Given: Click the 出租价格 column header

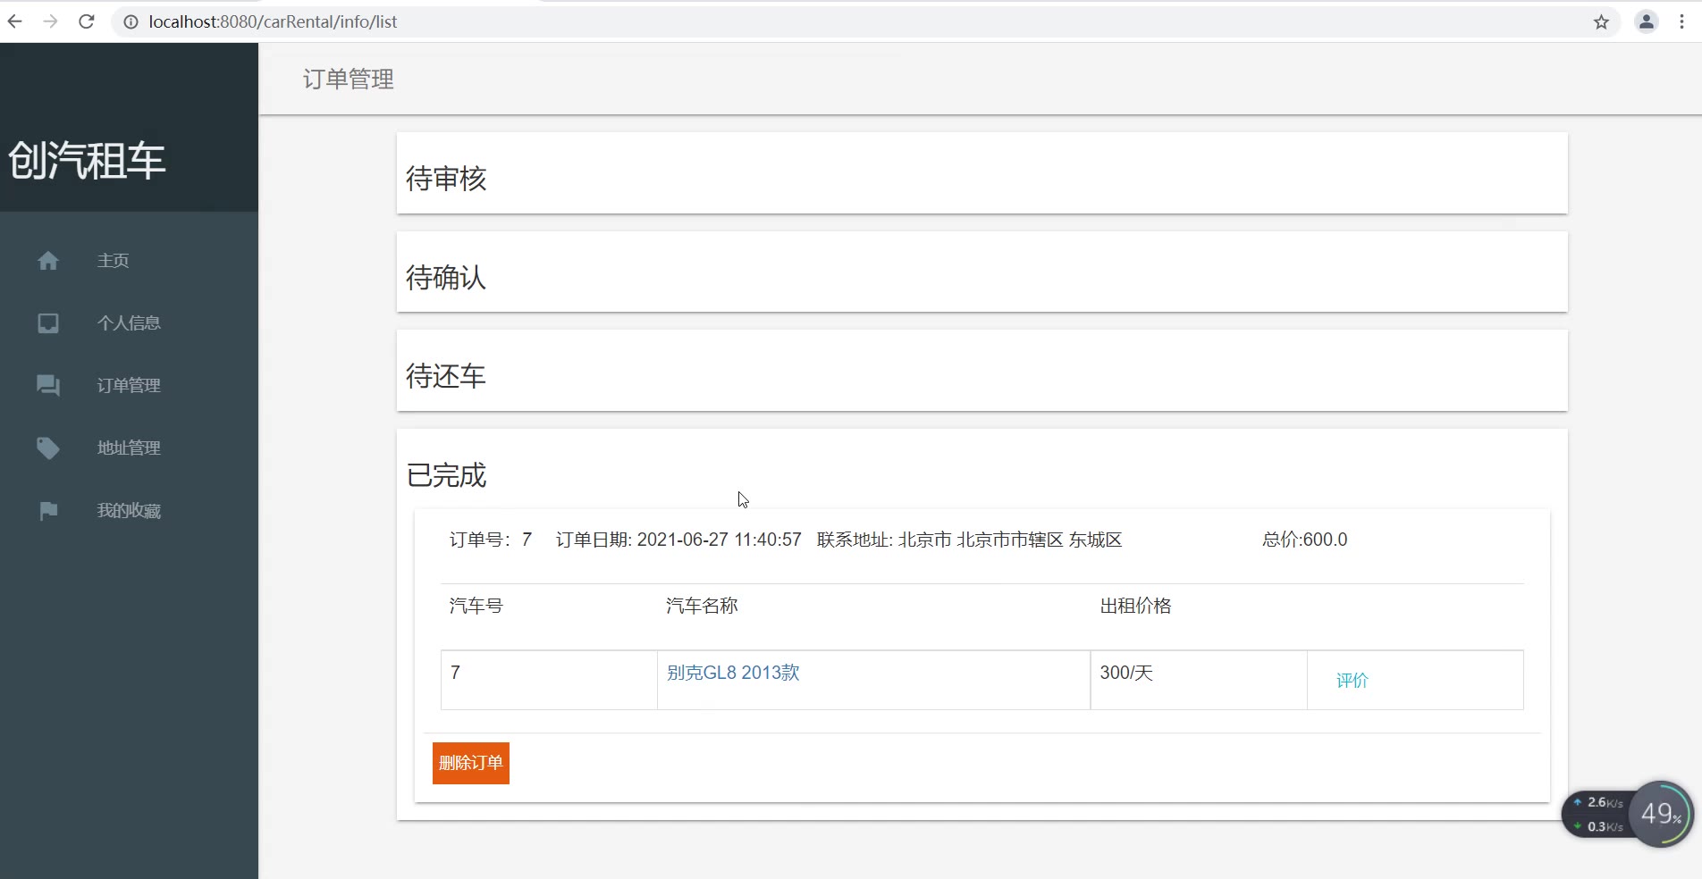Looking at the screenshot, I should point(1135,606).
